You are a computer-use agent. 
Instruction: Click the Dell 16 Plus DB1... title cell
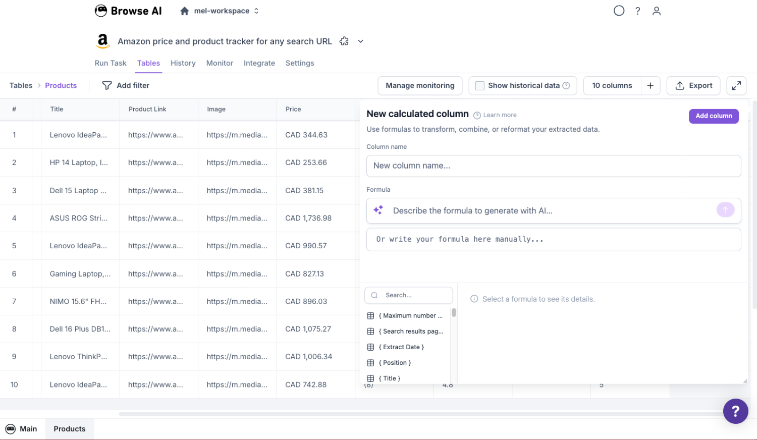pos(80,329)
